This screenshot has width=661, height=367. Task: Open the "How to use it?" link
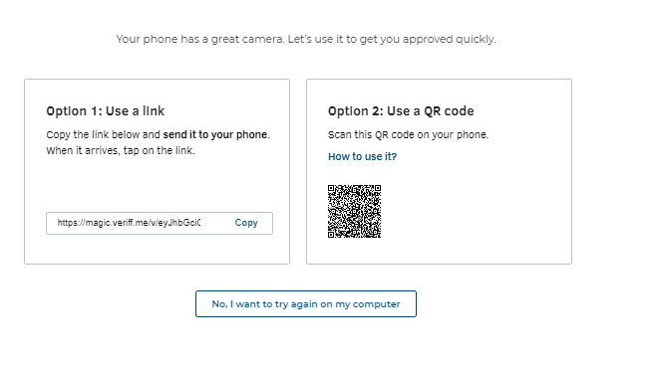pos(362,156)
